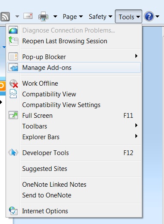Viewport: 164px width, 224px height.
Task: Open the Page dropdown menu
Action: pyautogui.click(x=73, y=17)
